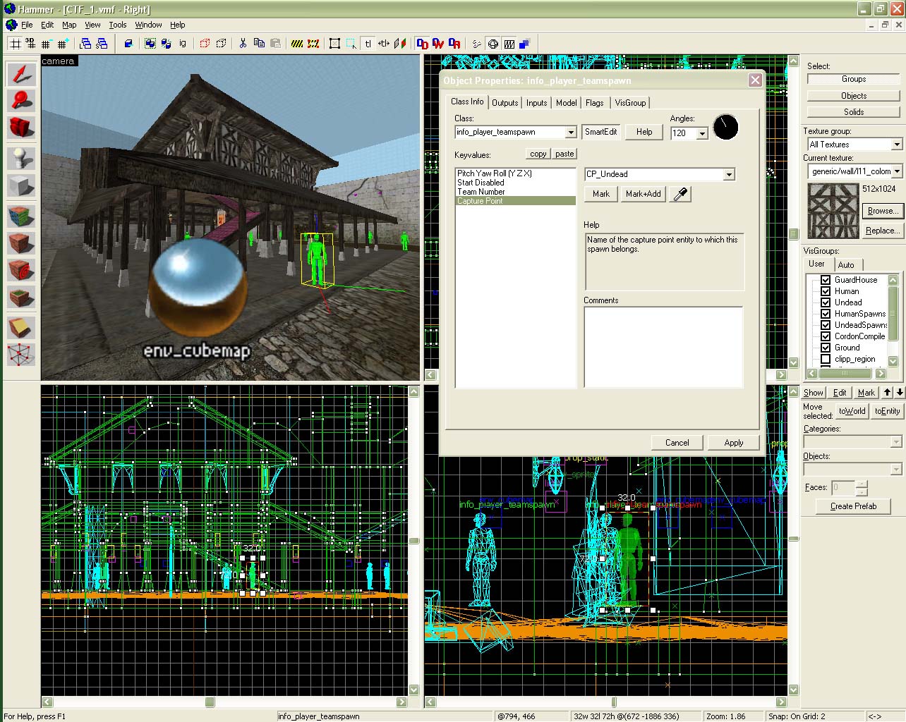Open the Class dropdown info_player_teamspawn
Image resolution: width=906 pixels, height=722 pixels.
click(x=571, y=133)
